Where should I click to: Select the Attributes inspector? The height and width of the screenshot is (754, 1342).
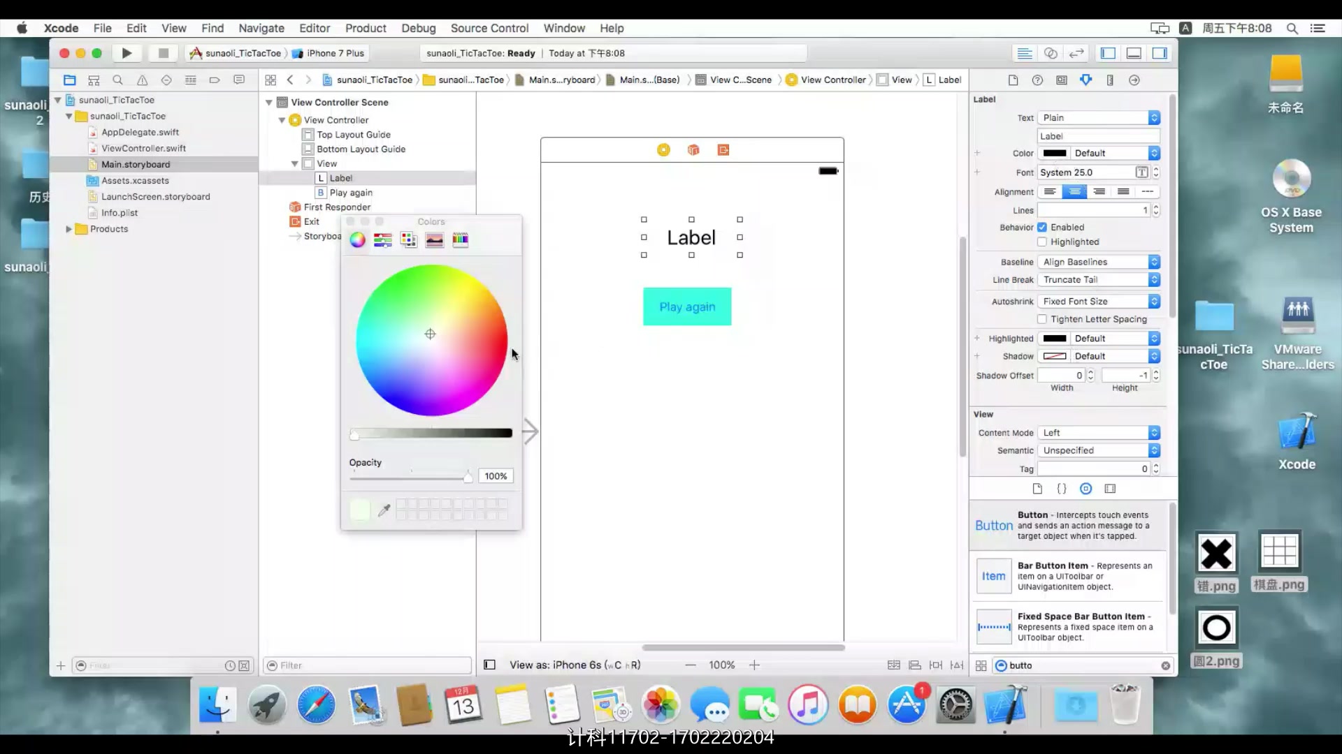[x=1085, y=80]
